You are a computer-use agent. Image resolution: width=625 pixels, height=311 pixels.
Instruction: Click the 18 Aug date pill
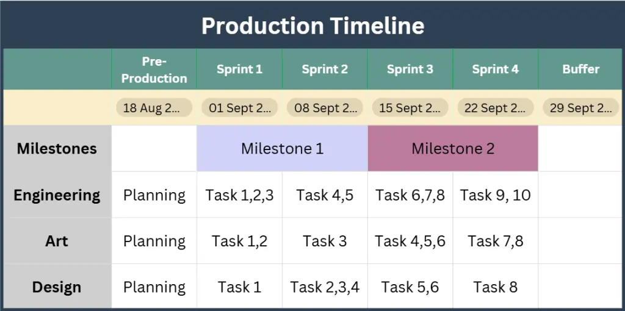(154, 108)
